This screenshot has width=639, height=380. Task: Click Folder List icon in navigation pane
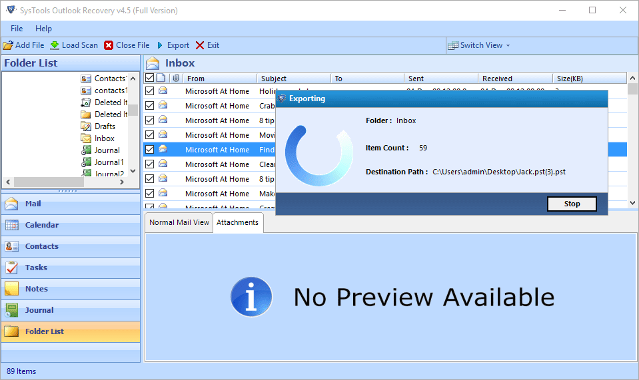(x=11, y=331)
